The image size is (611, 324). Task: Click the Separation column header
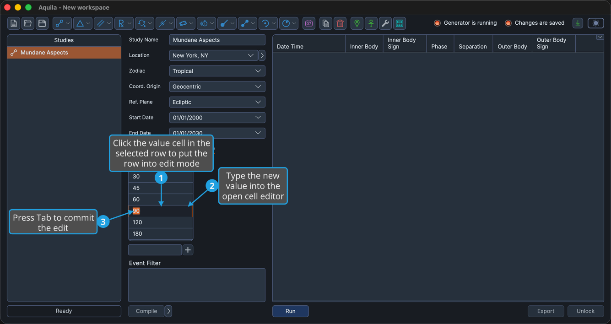tap(473, 43)
